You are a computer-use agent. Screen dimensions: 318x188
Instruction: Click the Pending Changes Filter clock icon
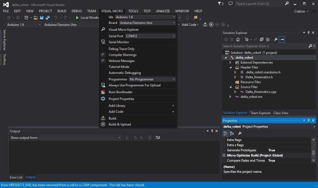(x=247, y=39)
